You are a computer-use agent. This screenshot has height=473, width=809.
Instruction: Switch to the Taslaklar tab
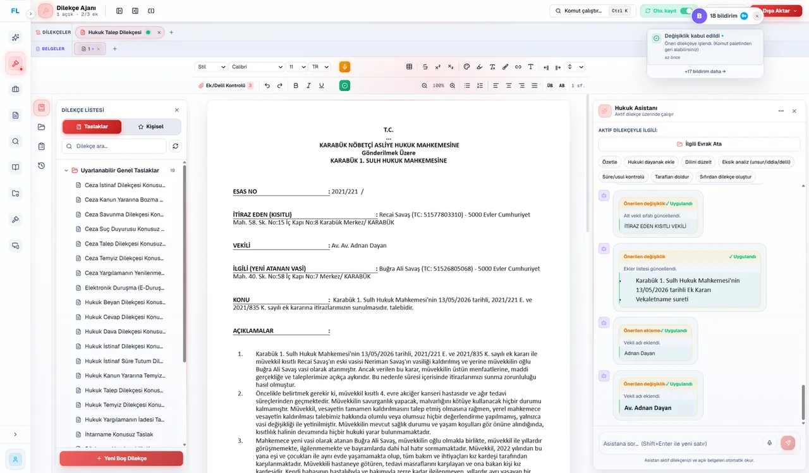[92, 126]
